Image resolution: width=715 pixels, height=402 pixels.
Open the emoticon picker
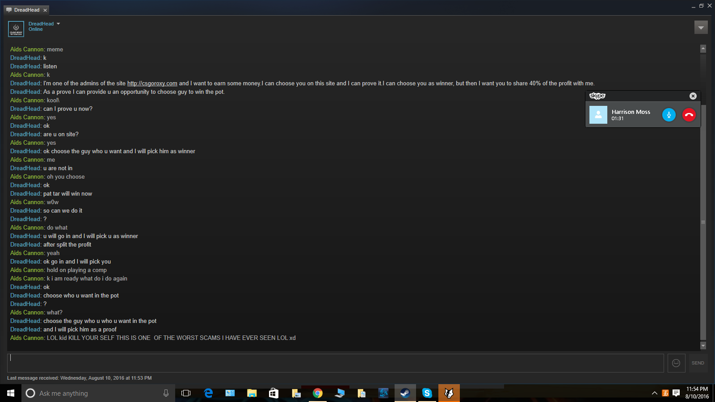click(x=676, y=363)
